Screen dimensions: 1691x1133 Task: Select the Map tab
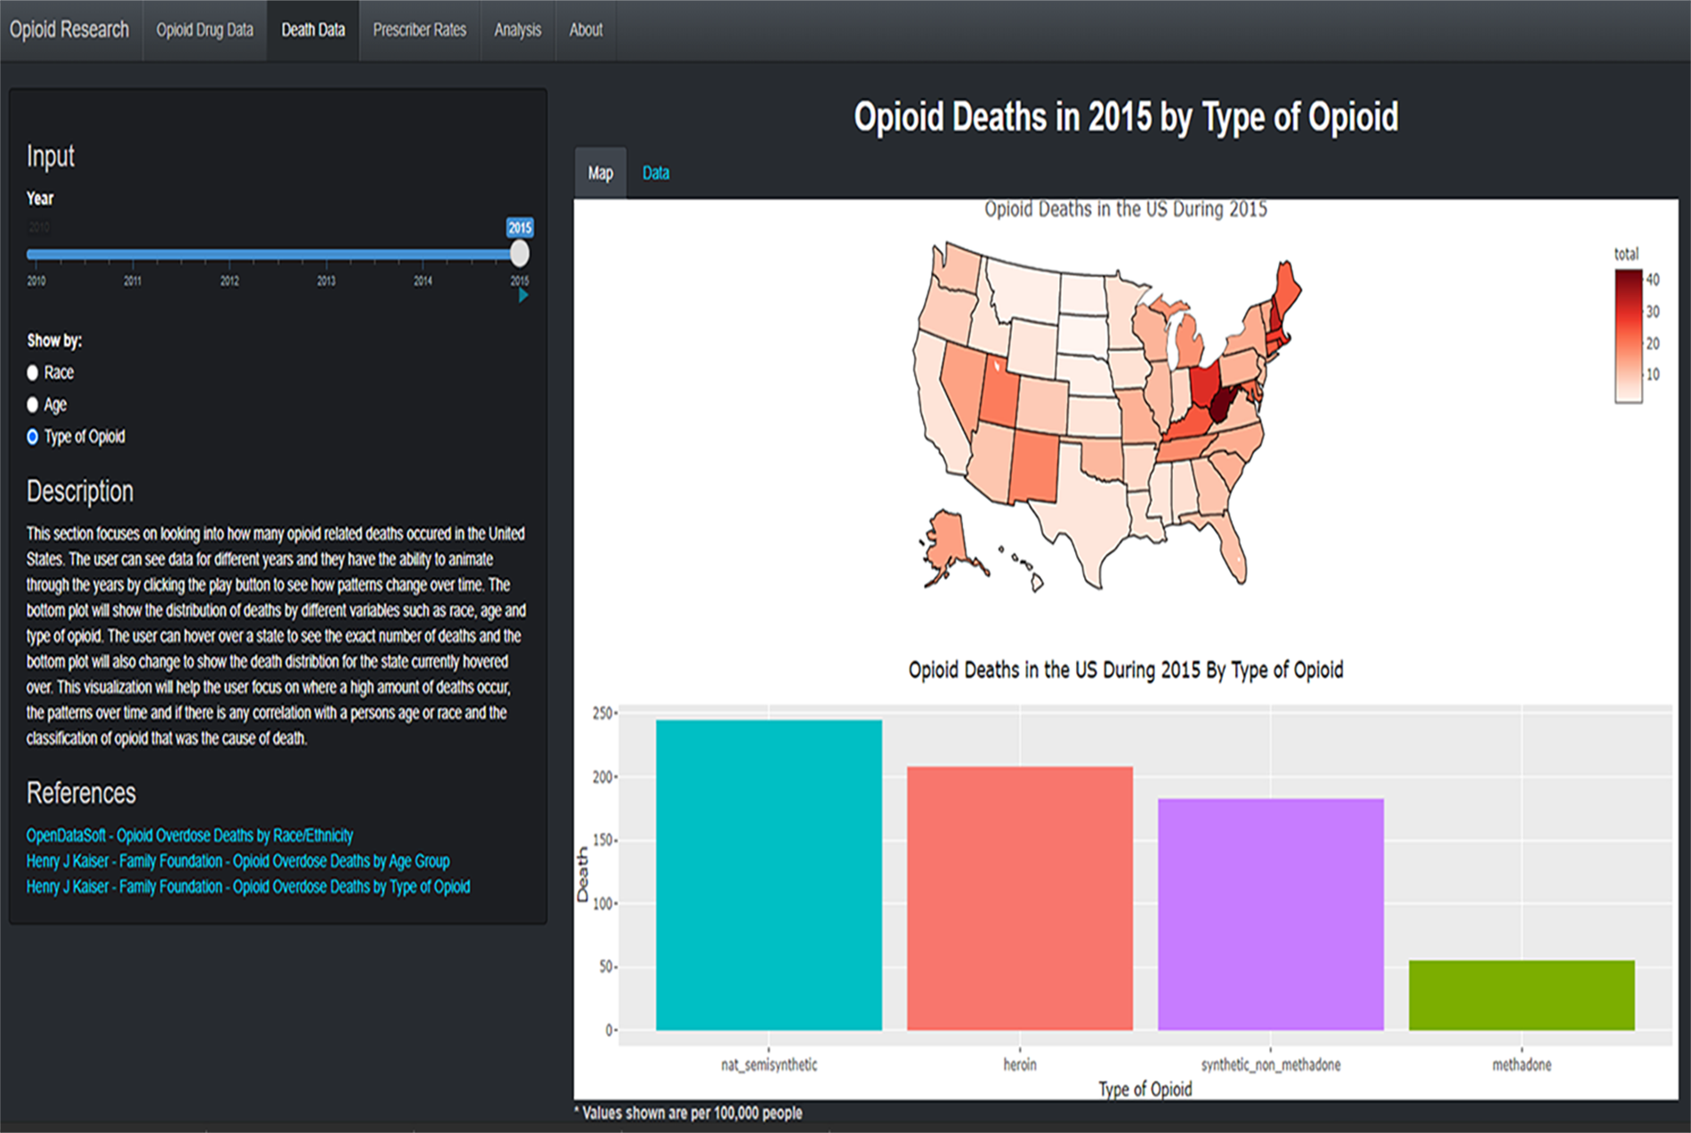tap(600, 172)
